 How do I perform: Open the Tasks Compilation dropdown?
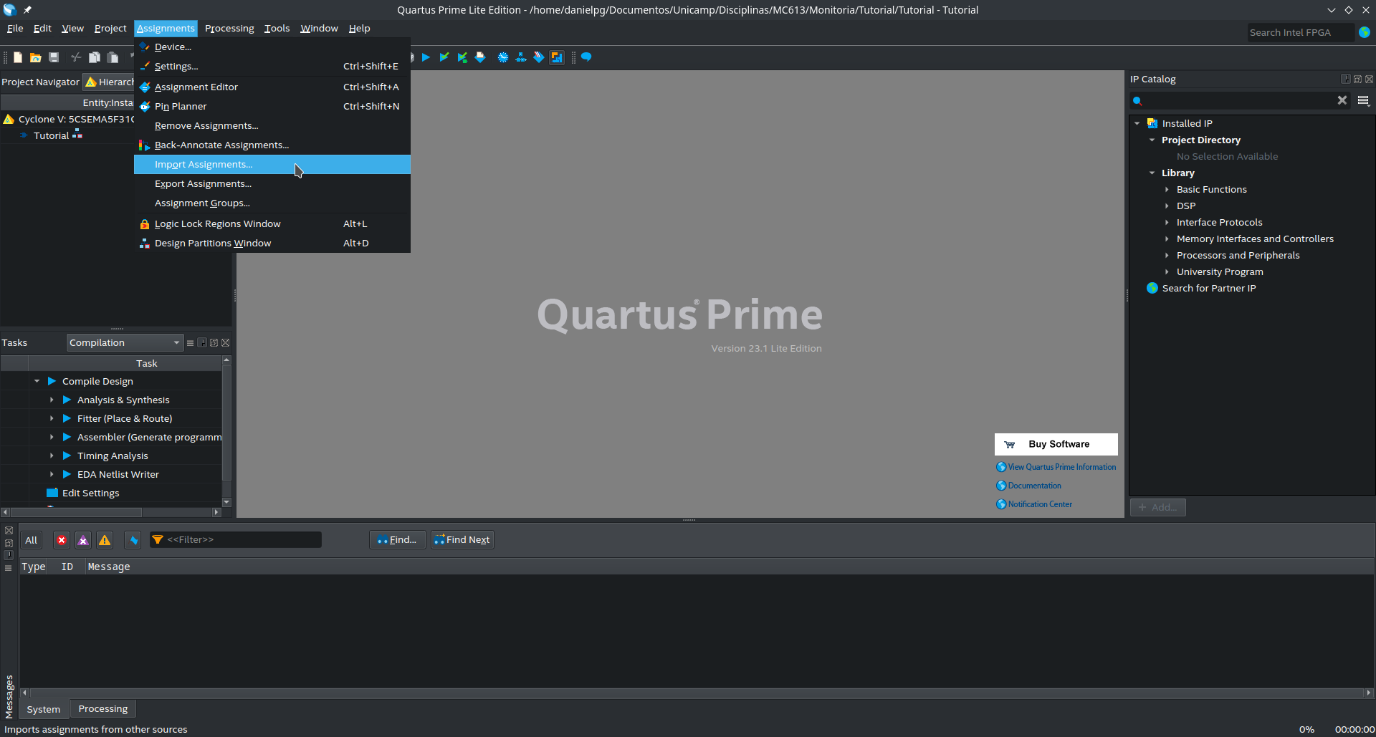click(125, 343)
